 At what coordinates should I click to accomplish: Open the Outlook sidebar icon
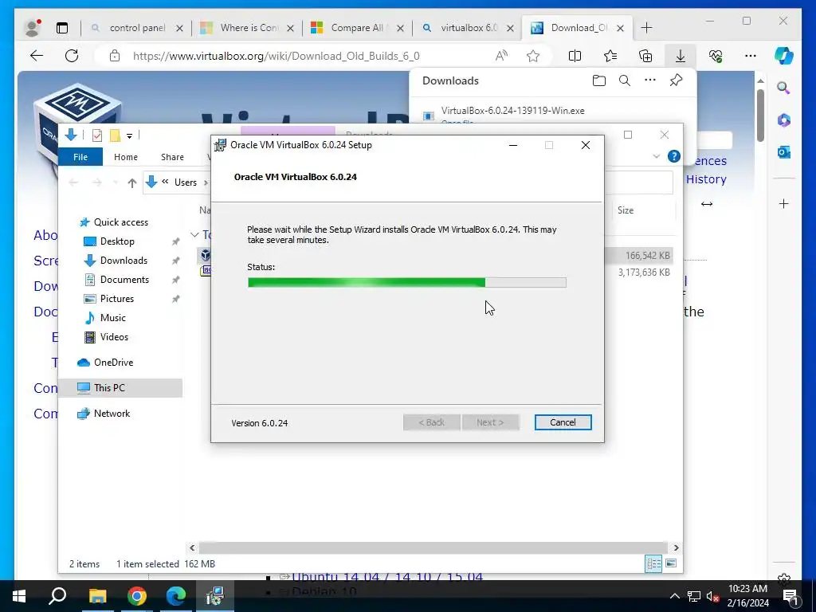(x=784, y=152)
